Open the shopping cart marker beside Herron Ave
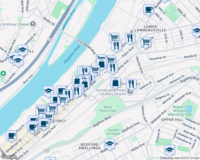200x160 pixels. 146,42
